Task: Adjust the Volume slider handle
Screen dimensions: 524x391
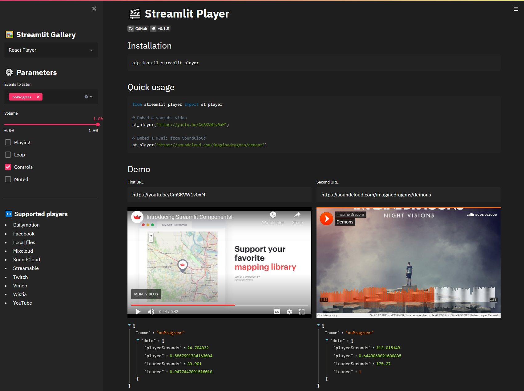Action: pyautogui.click(x=98, y=124)
